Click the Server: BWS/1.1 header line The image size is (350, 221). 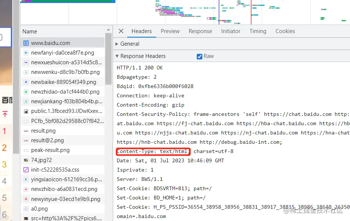pyautogui.click(x=140, y=179)
